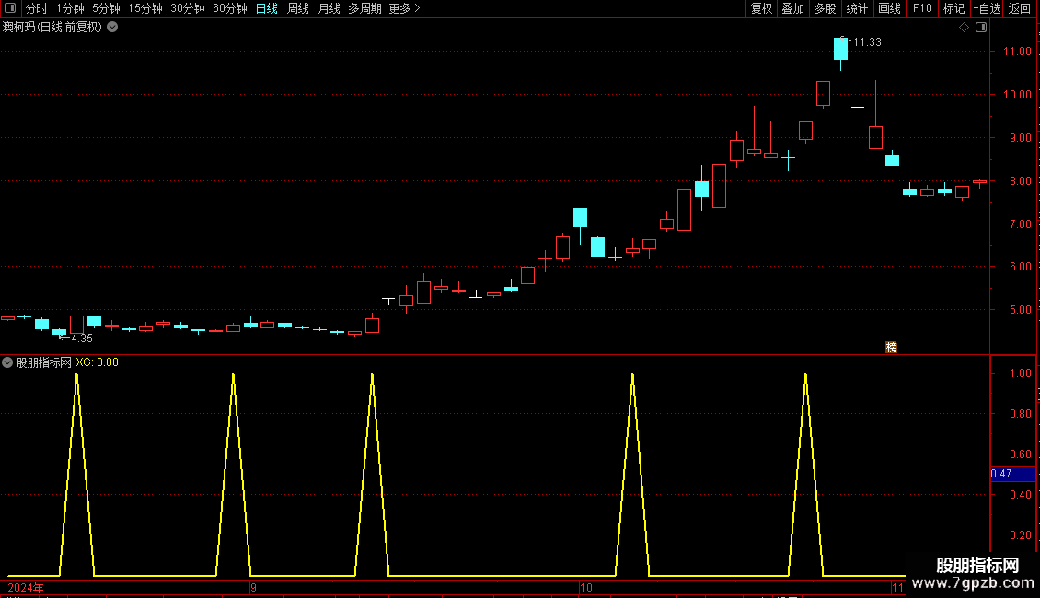Click the 0.20 indicator axis label
The width and height of the screenshot is (1040, 598).
pos(1020,535)
